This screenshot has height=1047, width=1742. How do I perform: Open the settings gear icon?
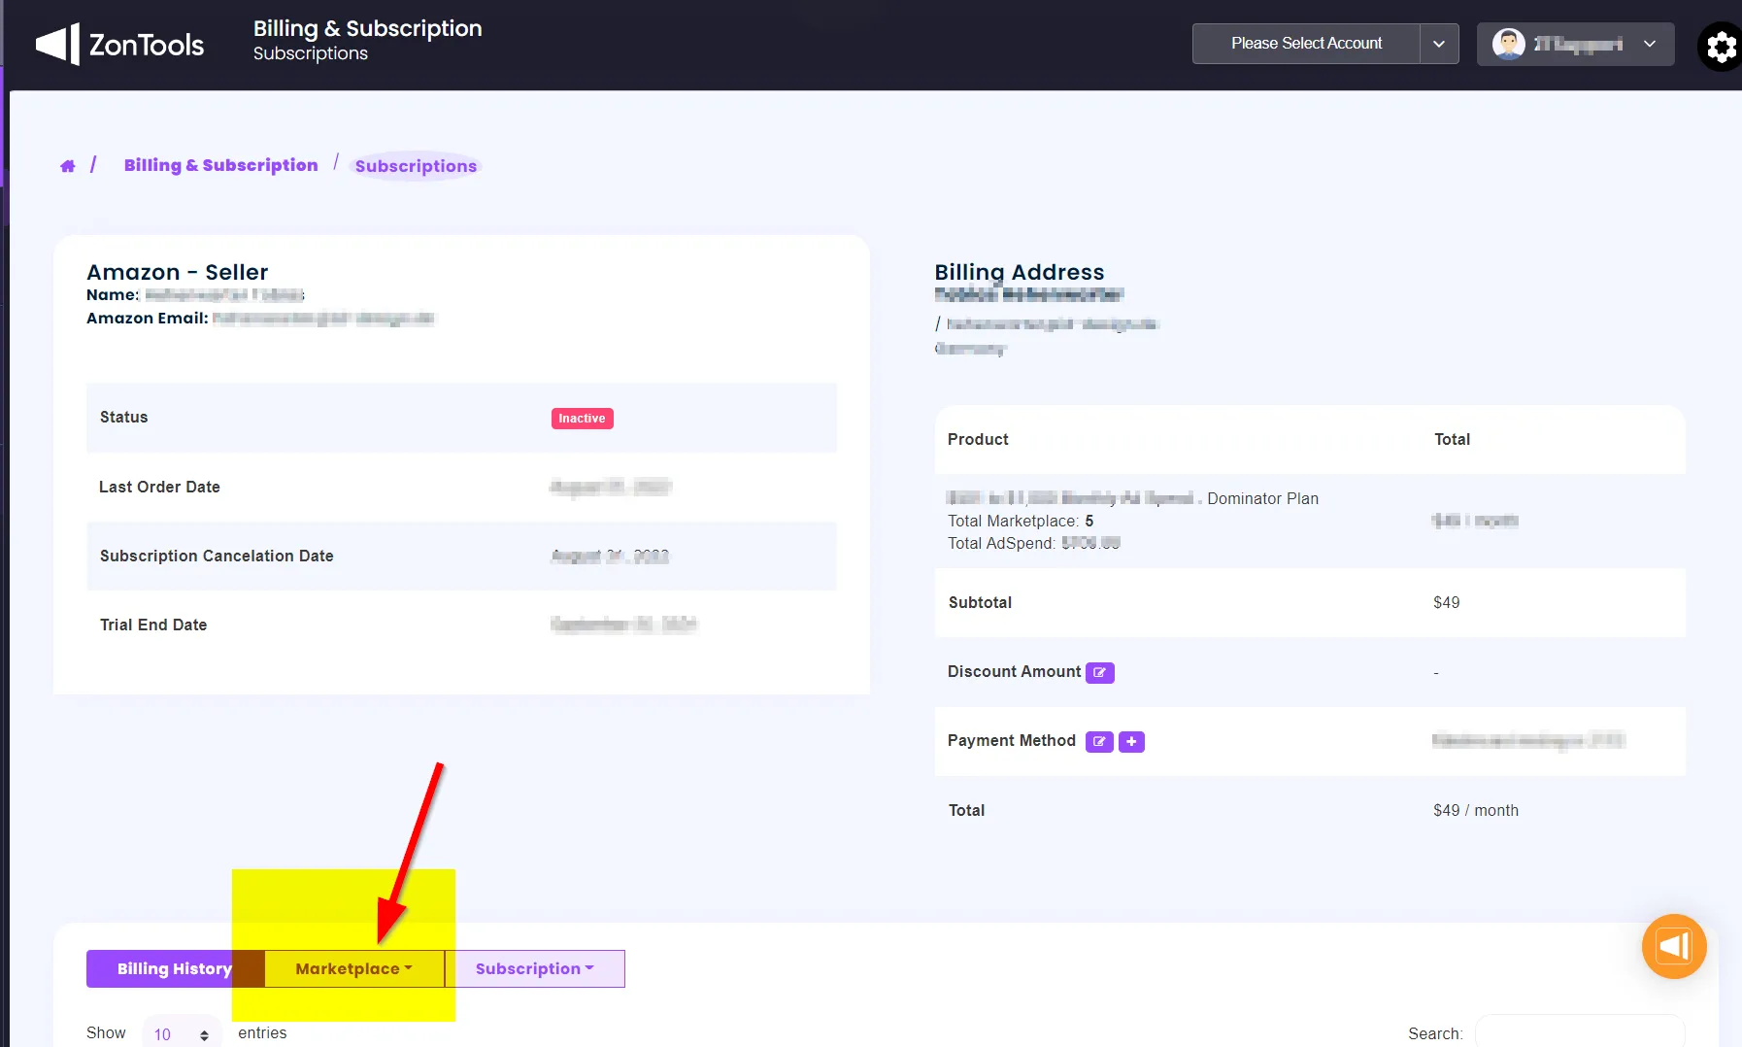[1721, 47]
